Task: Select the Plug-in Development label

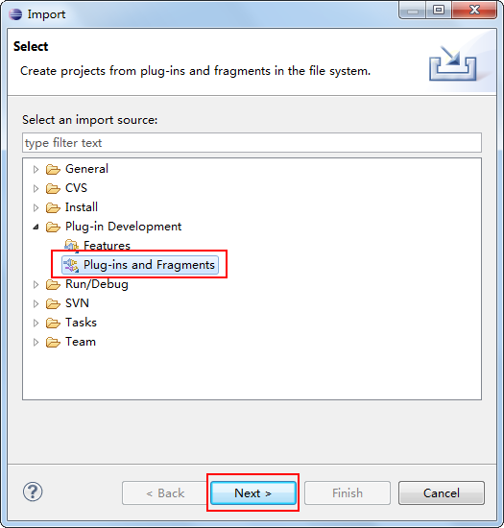Action: click(123, 227)
